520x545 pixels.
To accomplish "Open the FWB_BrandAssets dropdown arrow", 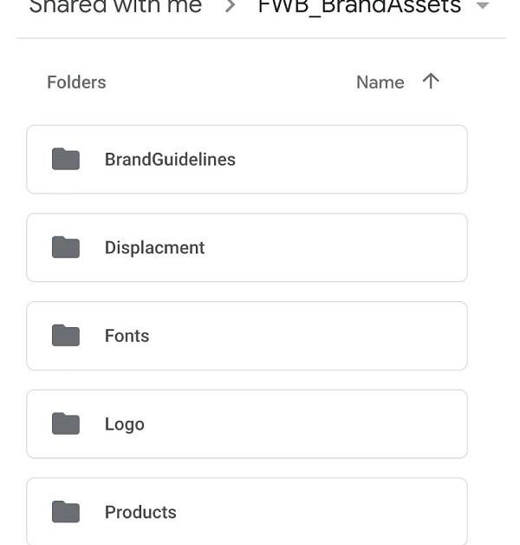I will (483, 5).
